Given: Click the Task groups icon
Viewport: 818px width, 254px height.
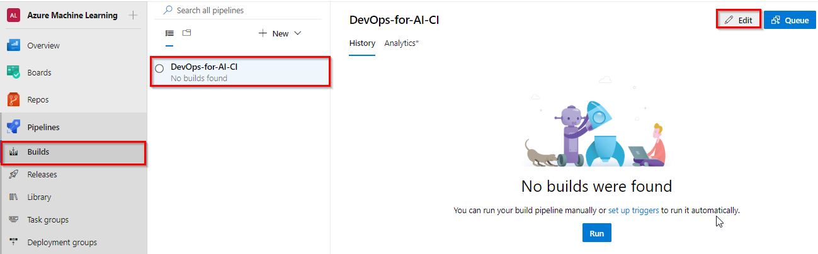Looking at the screenshot, I should (14, 220).
